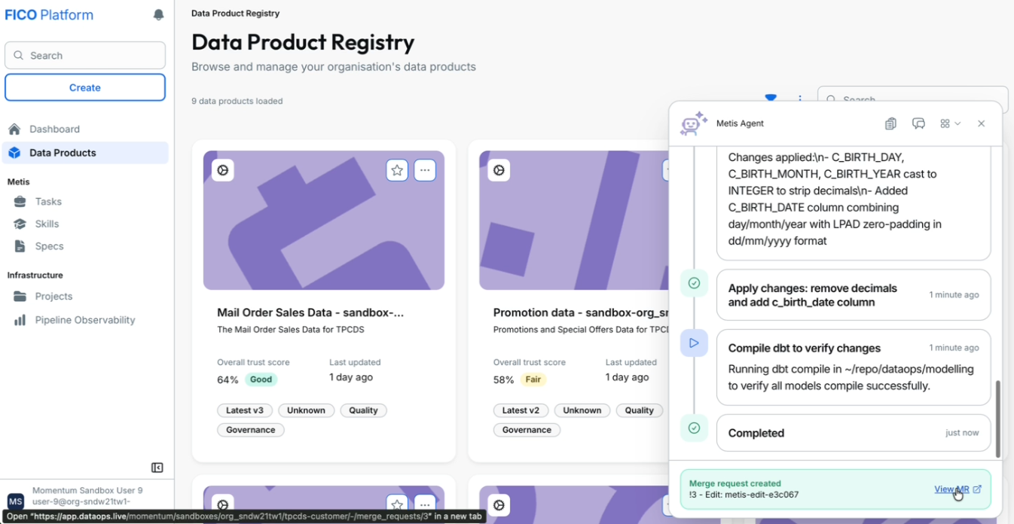Open the Metis Agent chat history icon
This screenshot has width=1014, height=524.
(x=918, y=123)
